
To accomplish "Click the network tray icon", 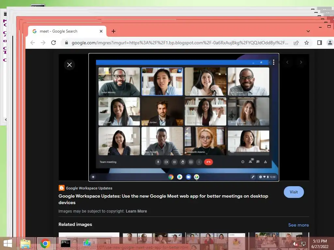I will (303, 244).
